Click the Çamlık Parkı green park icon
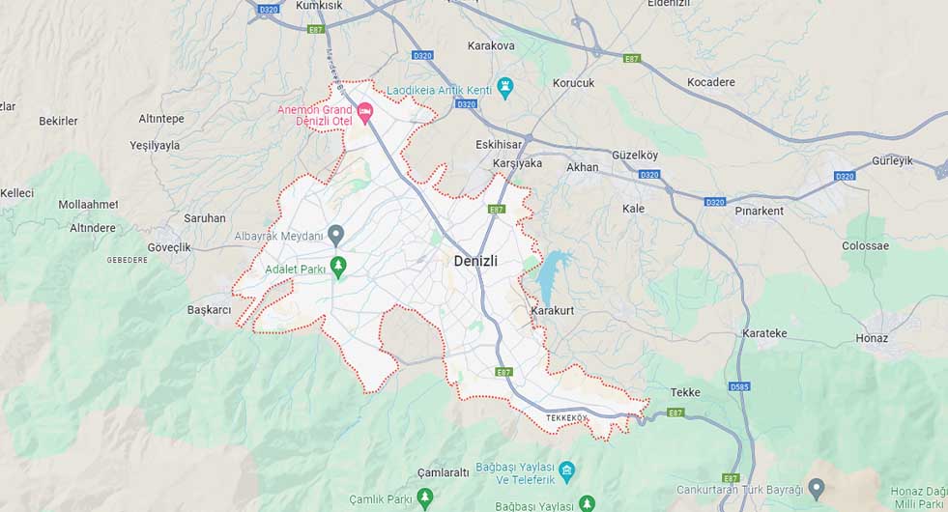Image resolution: width=948 pixels, height=512 pixels. (x=425, y=498)
